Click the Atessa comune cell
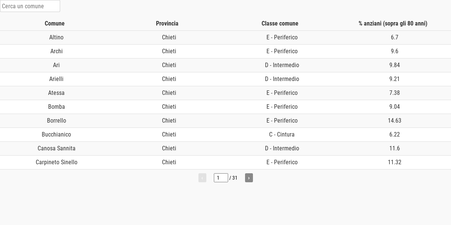 tap(56, 93)
